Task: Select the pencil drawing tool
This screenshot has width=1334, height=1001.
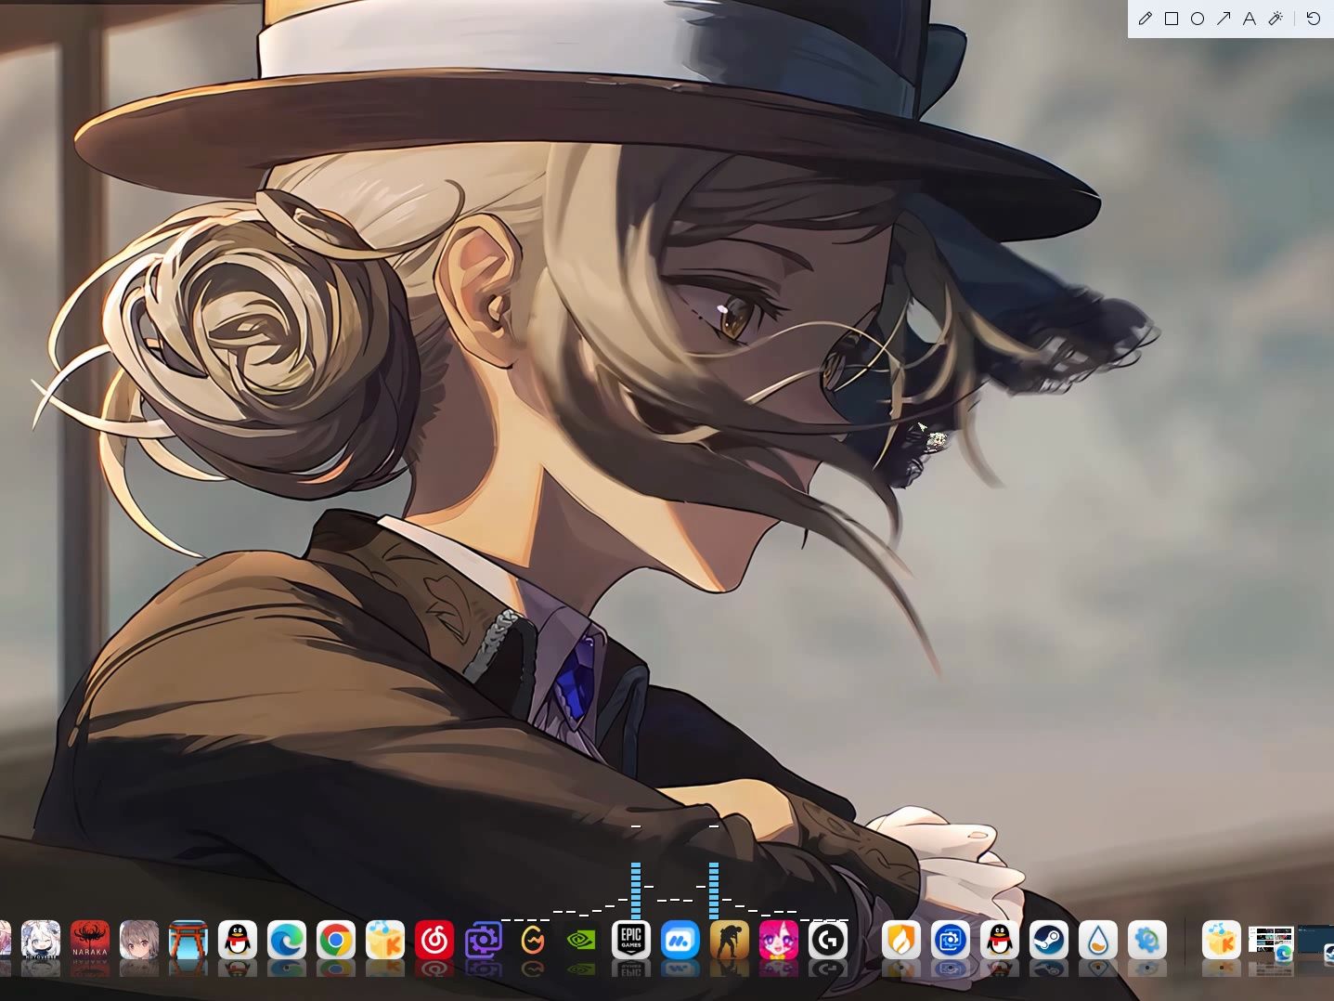Action: (1146, 19)
